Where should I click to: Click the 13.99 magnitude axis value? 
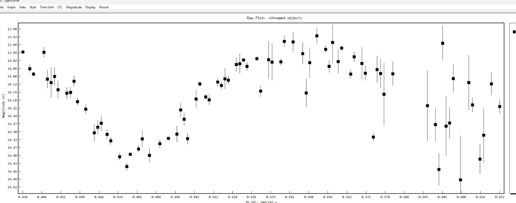coord(12,53)
